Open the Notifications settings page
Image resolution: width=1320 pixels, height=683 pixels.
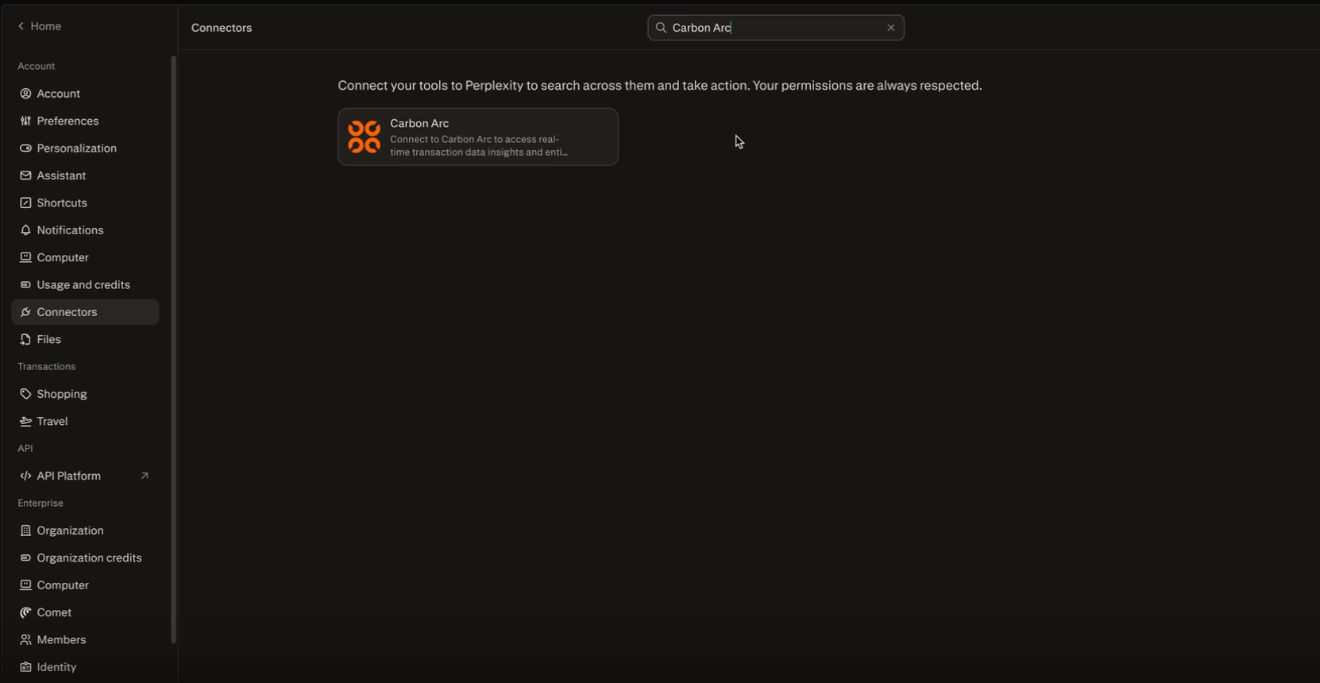[x=85, y=230]
